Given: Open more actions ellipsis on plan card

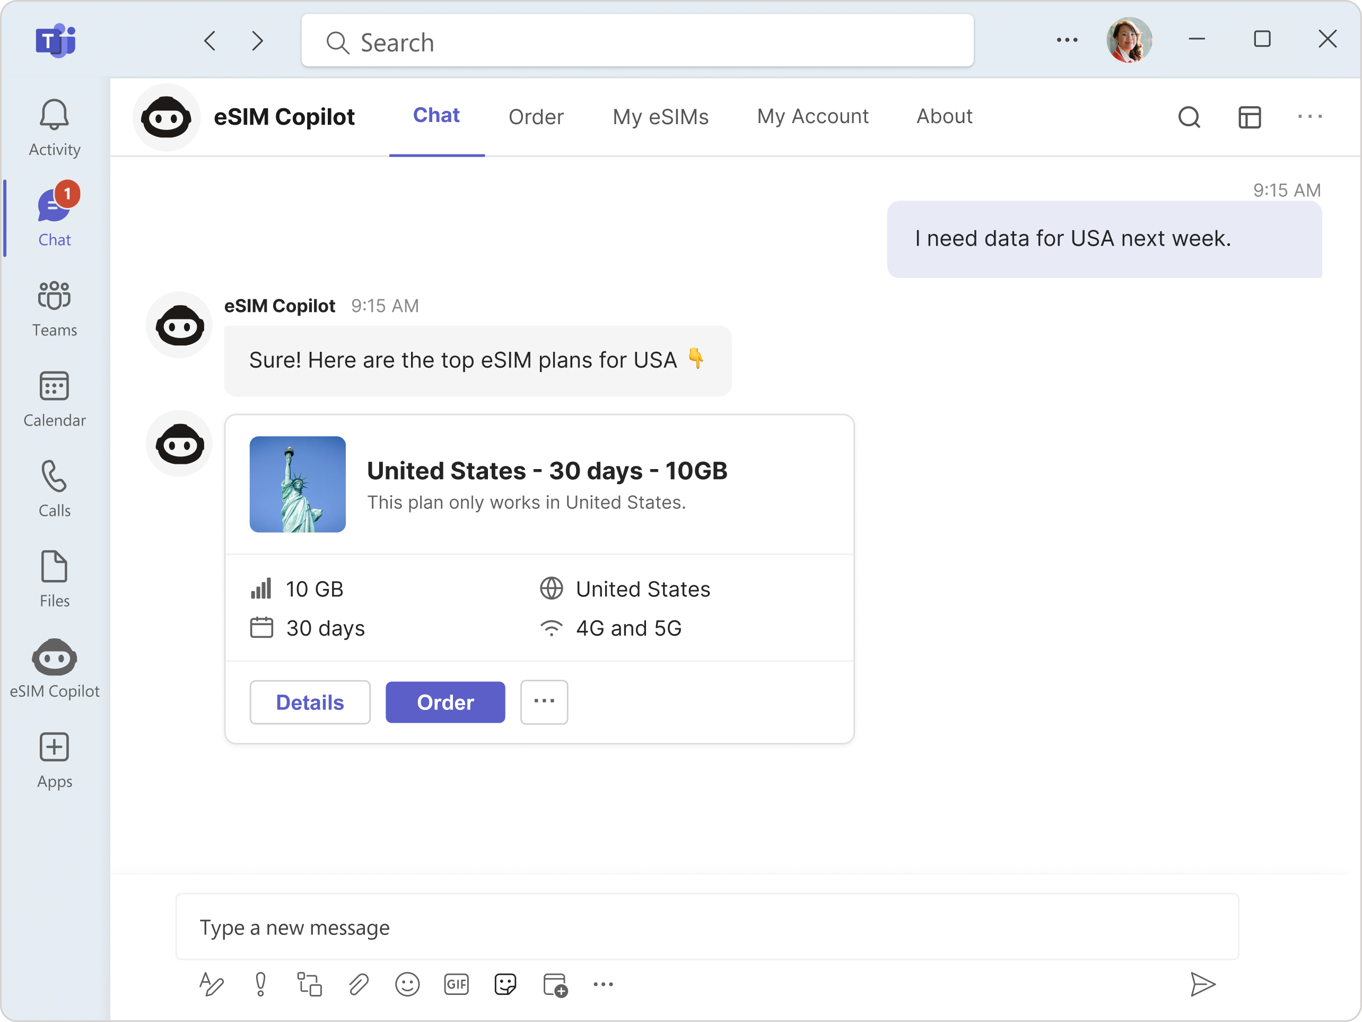Looking at the screenshot, I should click(544, 701).
